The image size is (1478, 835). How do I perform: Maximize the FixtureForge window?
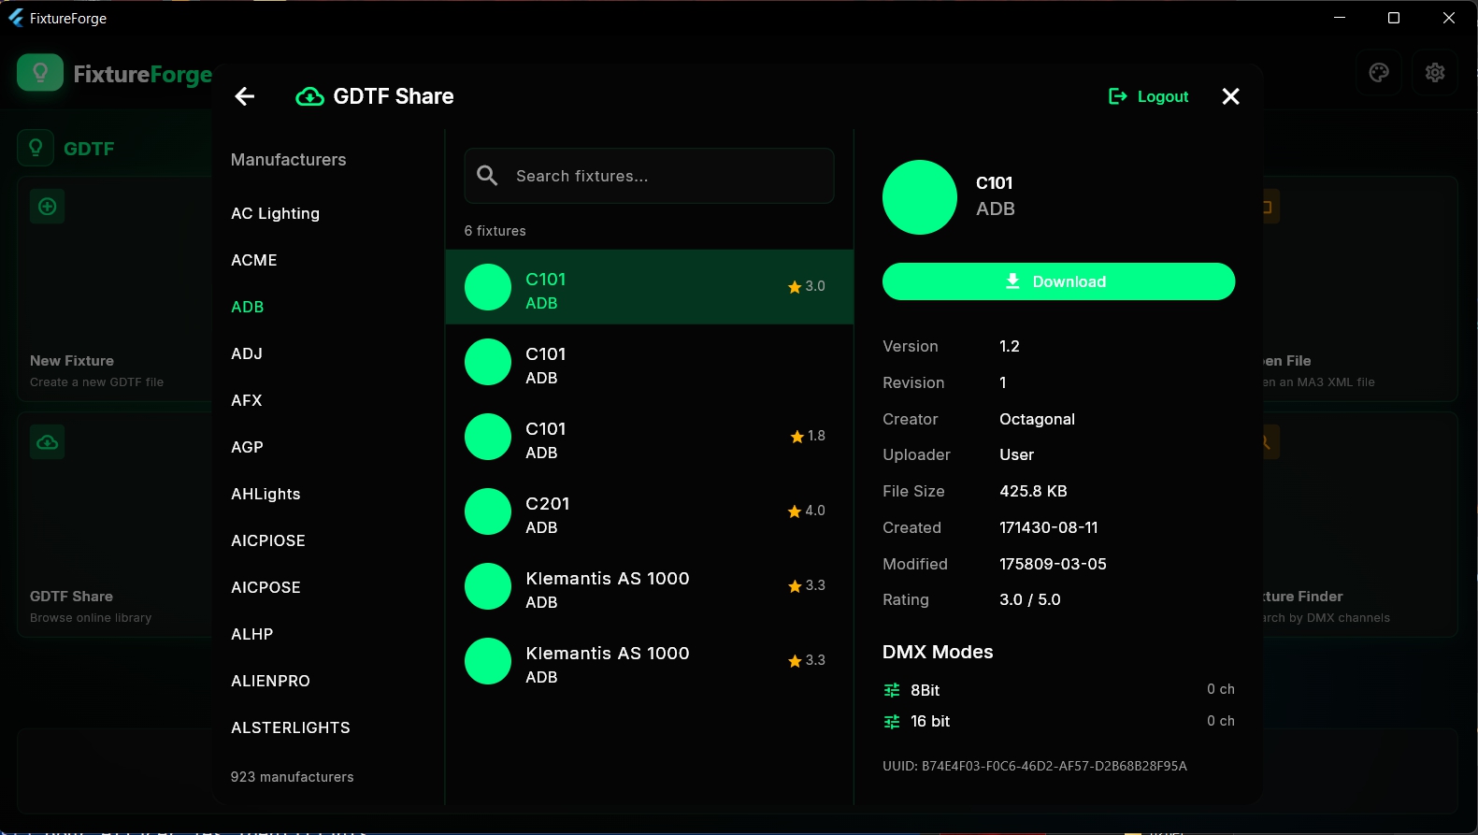point(1394,18)
